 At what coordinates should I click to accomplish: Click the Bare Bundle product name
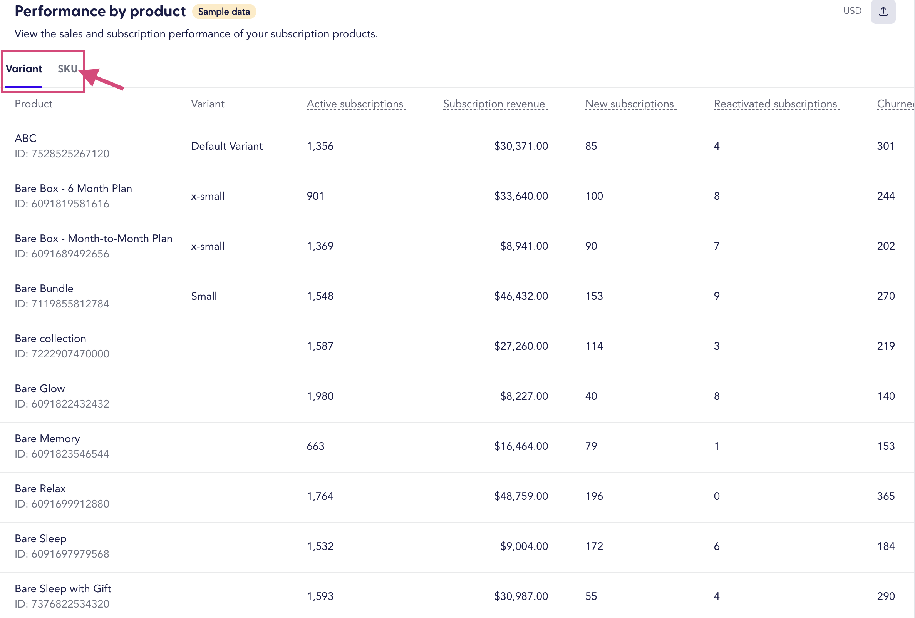pos(44,288)
